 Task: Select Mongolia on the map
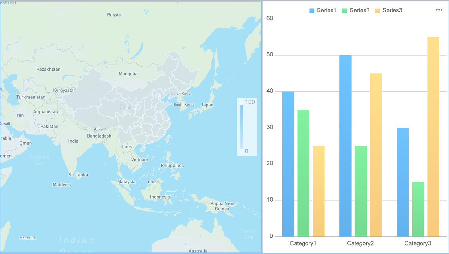click(x=127, y=73)
